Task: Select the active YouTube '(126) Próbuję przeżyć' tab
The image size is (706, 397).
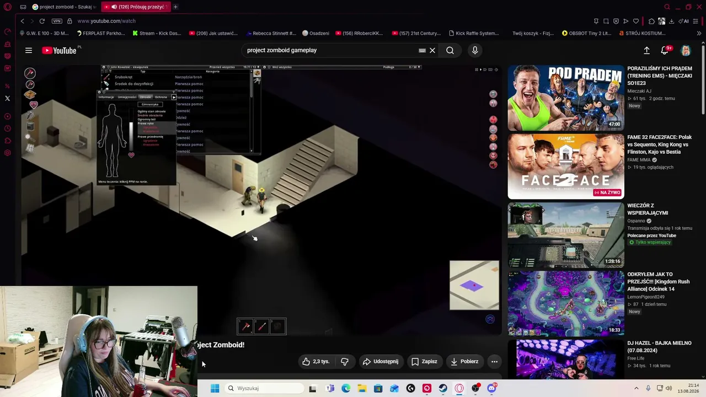Action: pyautogui.click(x=136, y=7)
